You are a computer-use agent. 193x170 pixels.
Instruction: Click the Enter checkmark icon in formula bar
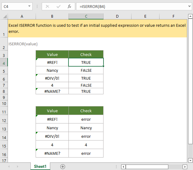click(x=58, y=6)
